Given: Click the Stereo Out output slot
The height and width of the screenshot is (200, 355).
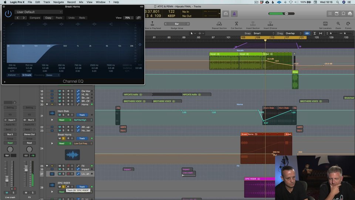Looking at the screenshot, I should [29, 134].
